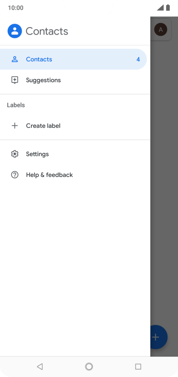Click the contacts count number 4
178x377 pixels.
[x=138, y=60]
